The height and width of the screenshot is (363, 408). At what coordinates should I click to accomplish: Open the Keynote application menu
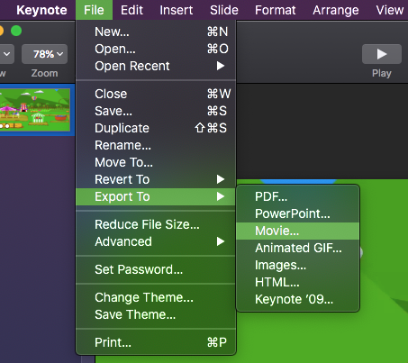[x=41, y=10]
